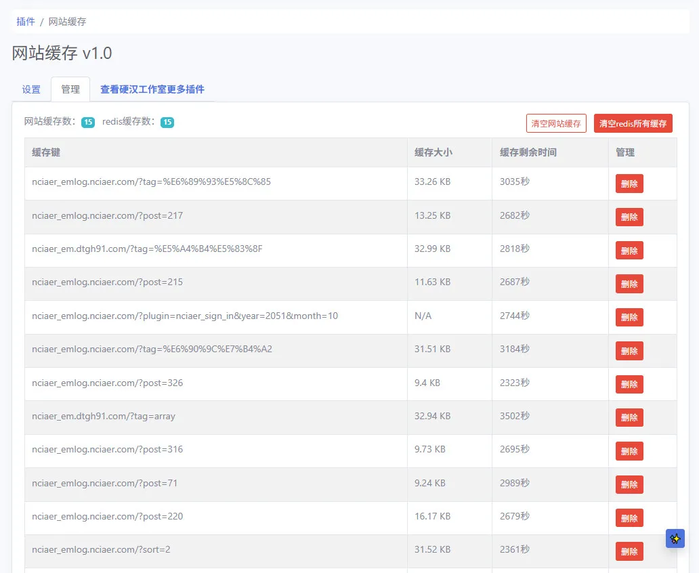699x573 pixels.
Task: Click the 清空redis所有缓存 button
Action: (x=633, y=123)
